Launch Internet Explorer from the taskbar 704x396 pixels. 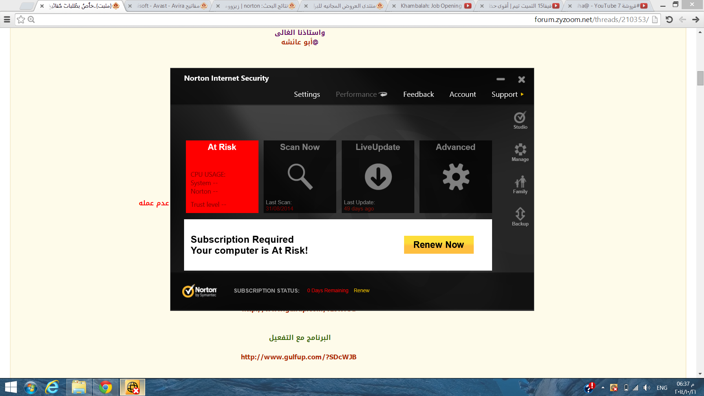tap(52, 387)
